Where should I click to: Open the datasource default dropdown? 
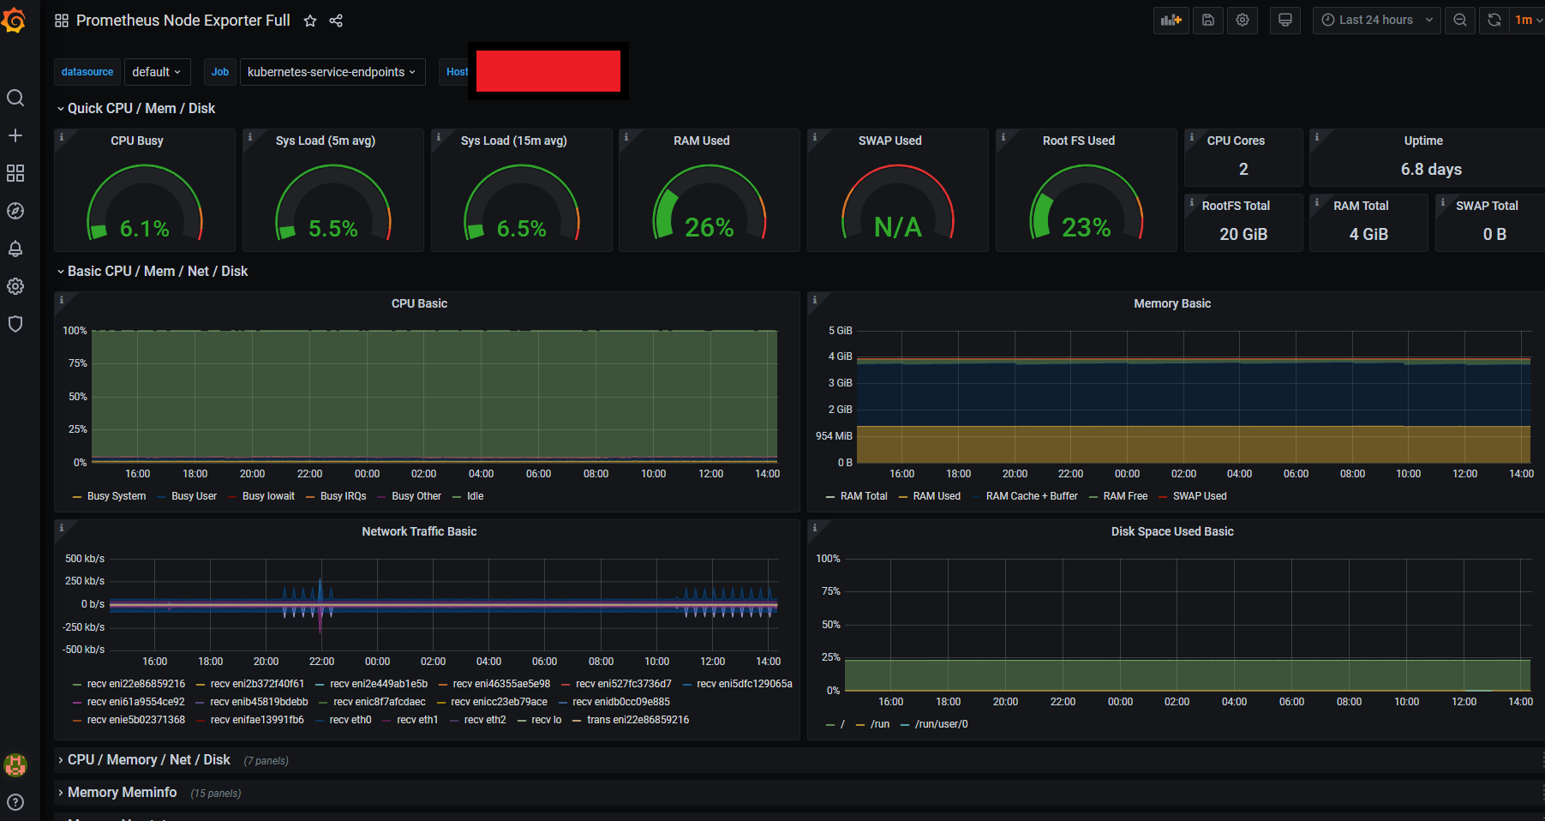click(157, 72)
